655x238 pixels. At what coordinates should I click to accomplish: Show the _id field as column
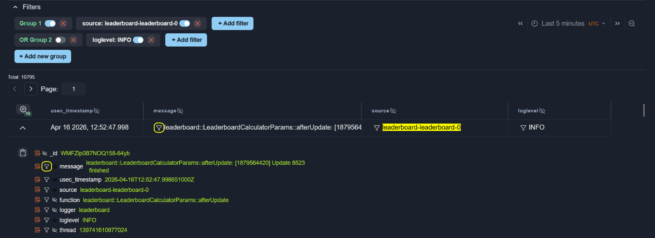(45, 153)
